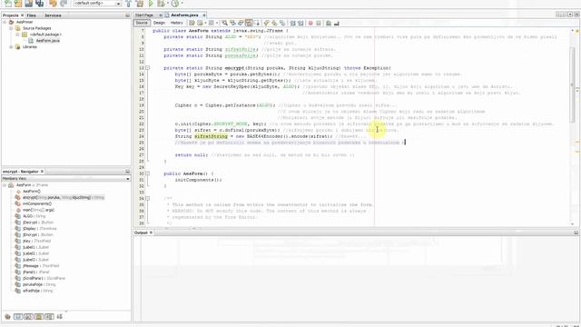The width and height of the screenshot is (581, 327).
Task: Click the Last Edit editor toolbar icon
Action: [x=192, y=23]
